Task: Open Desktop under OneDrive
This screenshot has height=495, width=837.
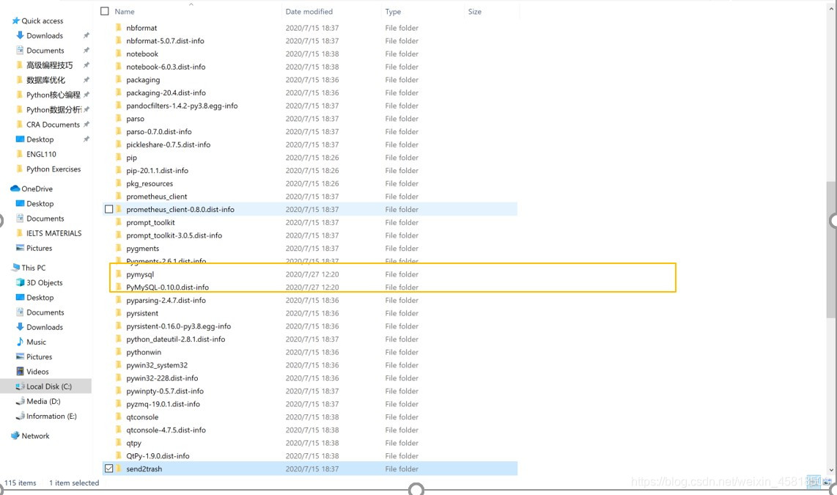Action: 40,203
